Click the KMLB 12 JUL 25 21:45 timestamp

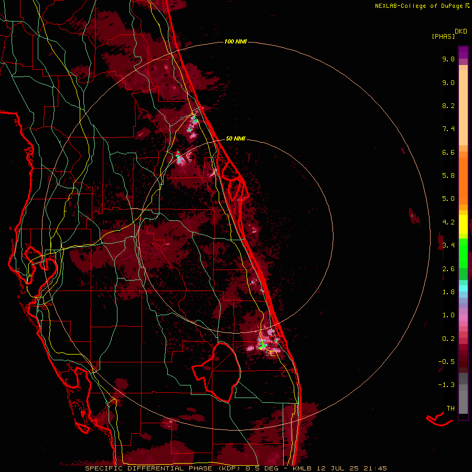[339, 468]
